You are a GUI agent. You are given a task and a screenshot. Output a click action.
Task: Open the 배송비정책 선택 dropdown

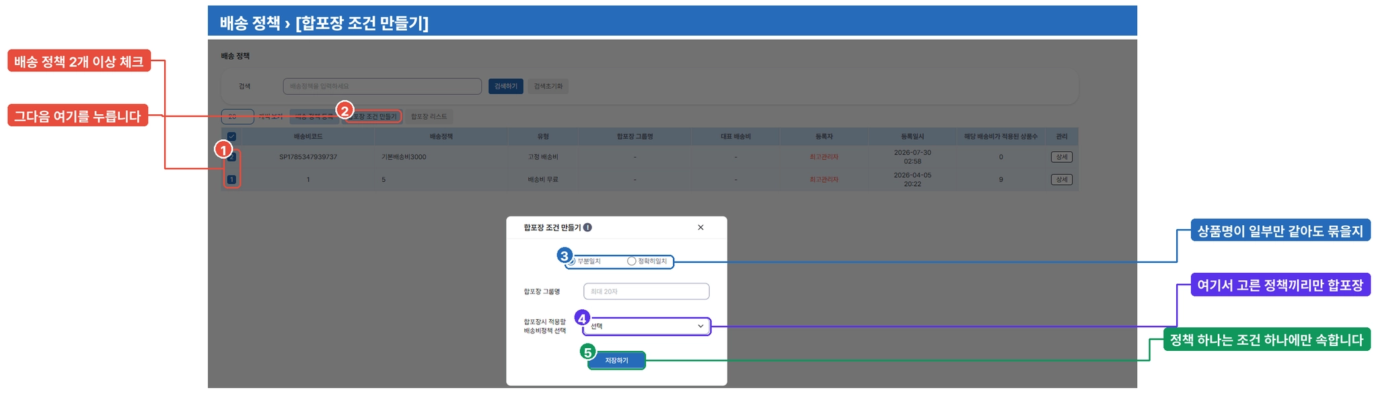click(x=646, y=326)
